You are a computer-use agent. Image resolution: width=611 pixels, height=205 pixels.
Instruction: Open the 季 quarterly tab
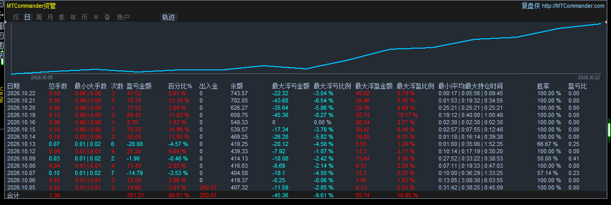[61, 17]
